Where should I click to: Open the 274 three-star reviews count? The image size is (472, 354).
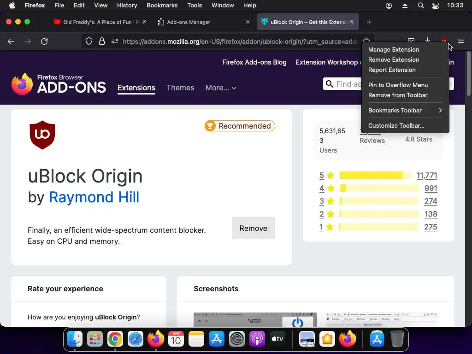[x=431, y=201]
